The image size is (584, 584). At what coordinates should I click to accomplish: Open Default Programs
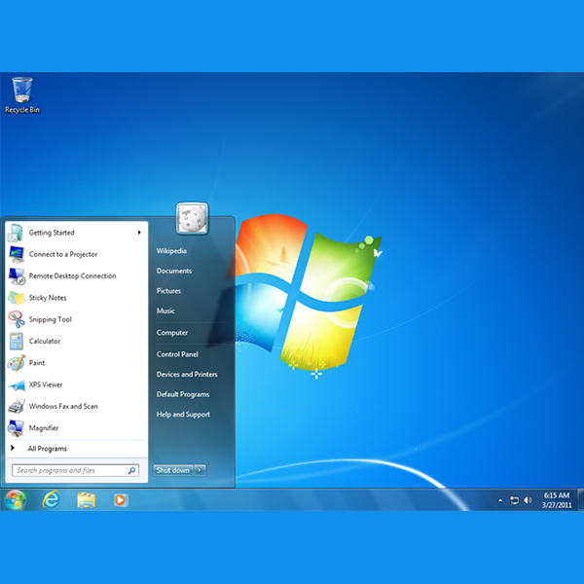pos(183,394)
